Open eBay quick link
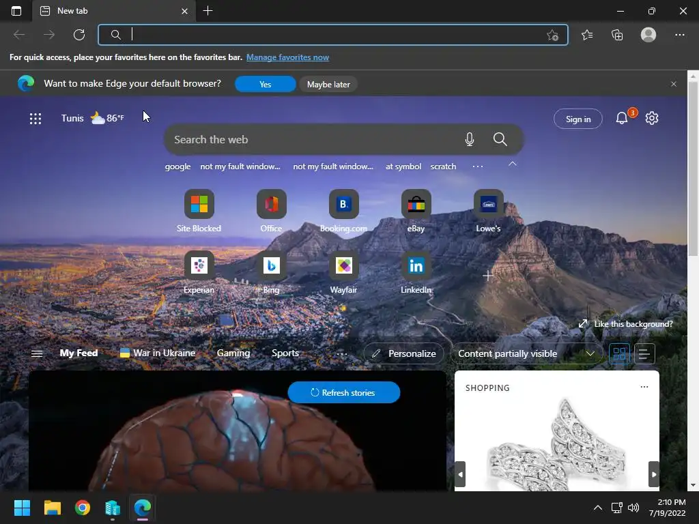The height and width of the screenshot is (524, 699). (416, 211)
